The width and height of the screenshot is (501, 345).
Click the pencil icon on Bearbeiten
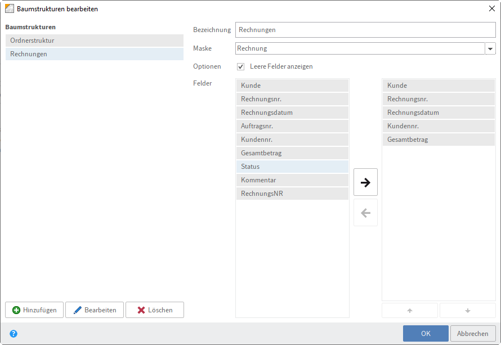point(77,310)
